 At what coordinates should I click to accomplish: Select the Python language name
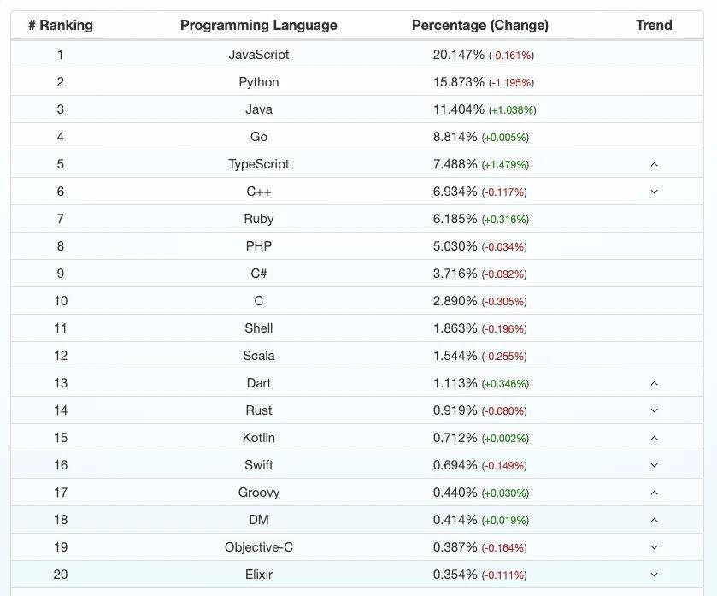[259, 82]
